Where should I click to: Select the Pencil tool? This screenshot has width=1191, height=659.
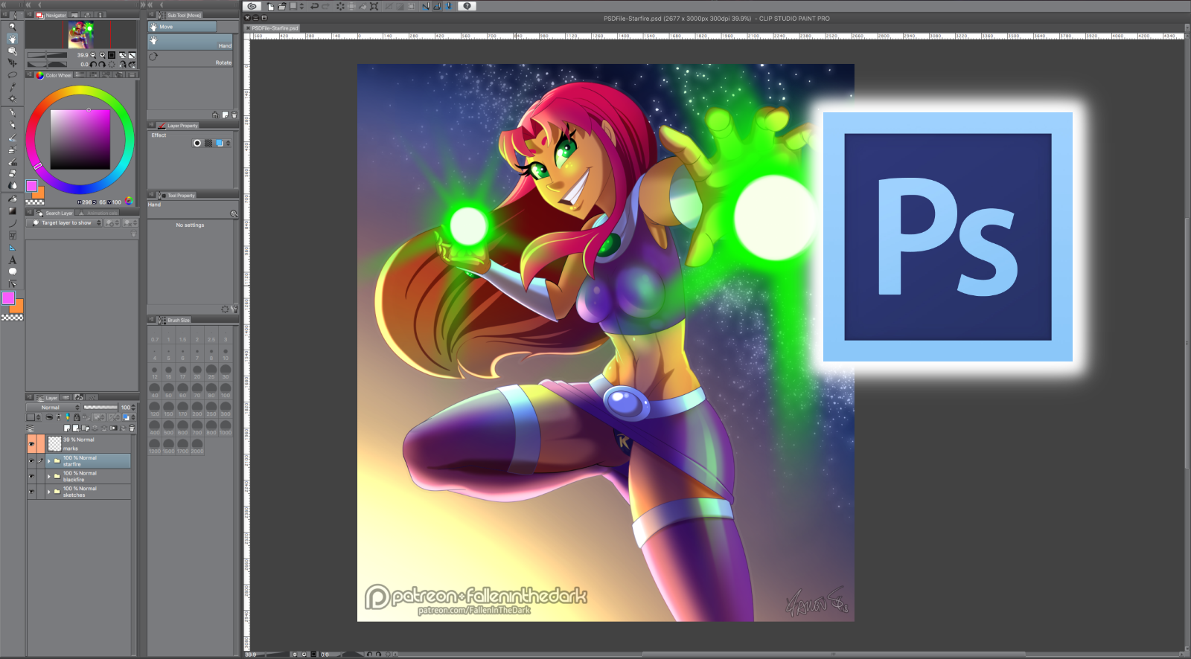click(12, 125)
